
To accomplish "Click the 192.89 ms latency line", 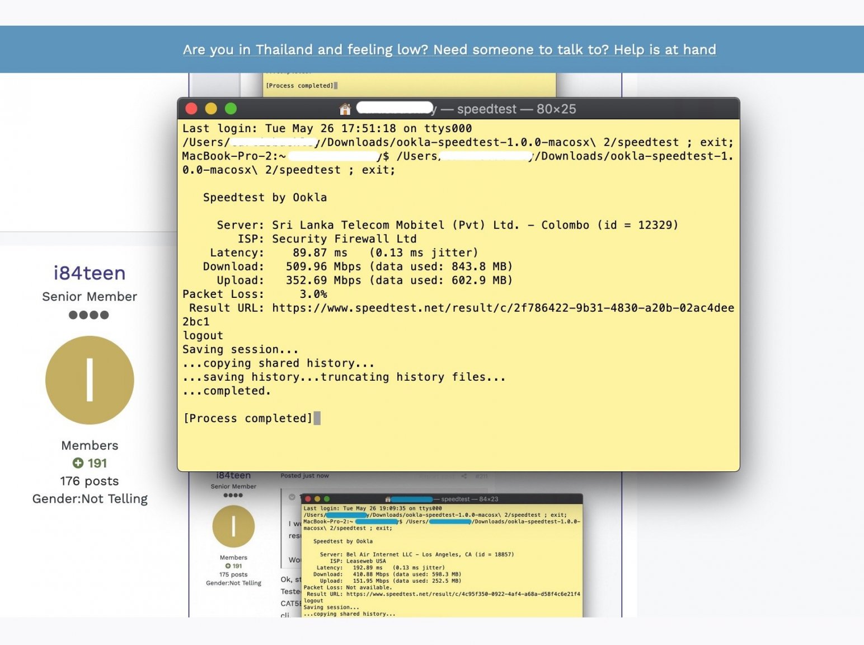I will tap(381, 568).
